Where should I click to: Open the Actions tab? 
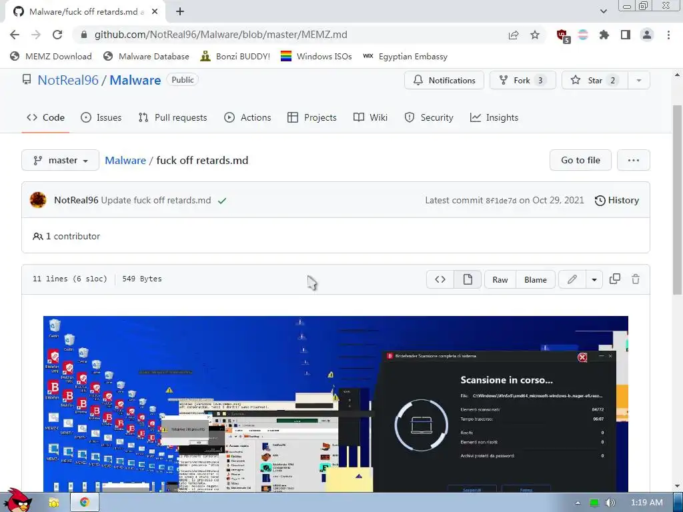(247, 117)
